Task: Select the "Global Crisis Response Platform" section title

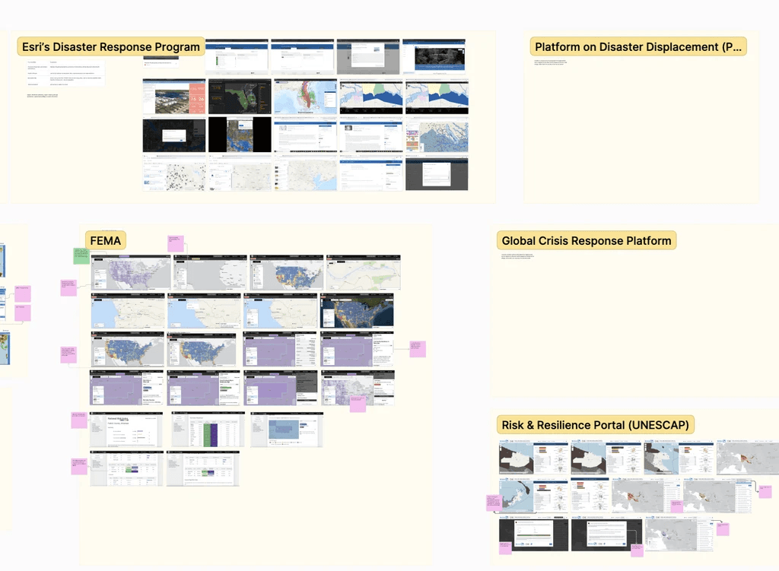Action: [587, 241]
